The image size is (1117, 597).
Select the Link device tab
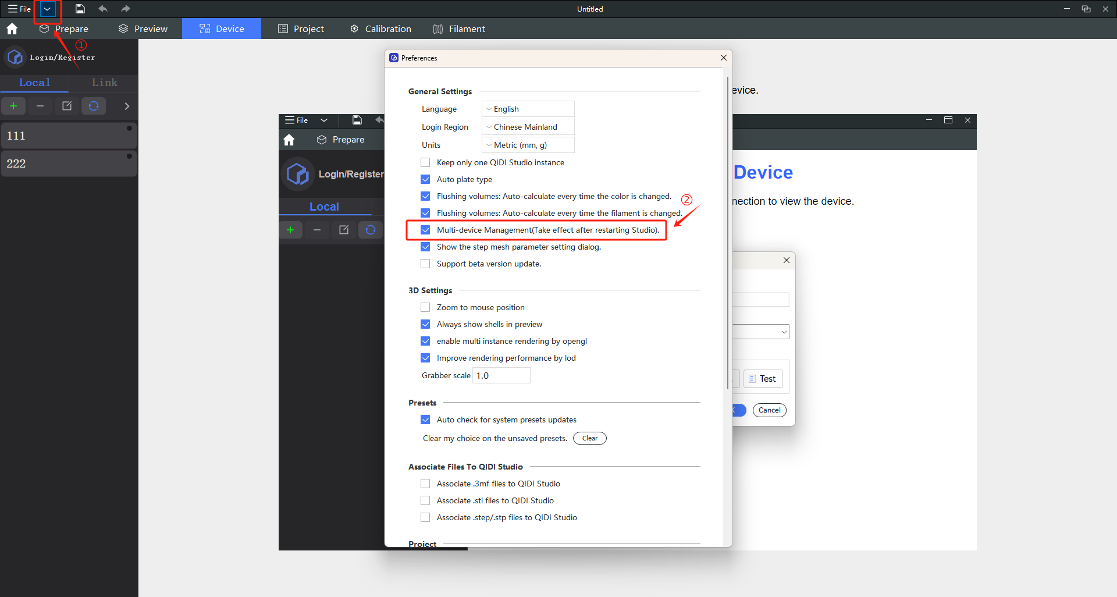click(x=105, y=83)
